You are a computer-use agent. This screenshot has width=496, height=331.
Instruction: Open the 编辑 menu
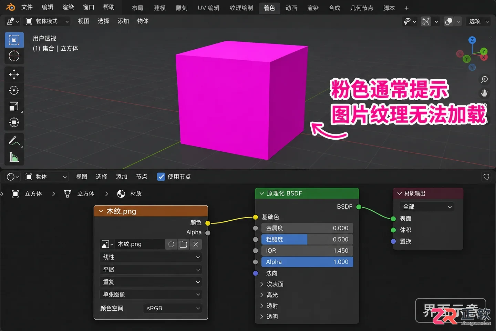48,7
